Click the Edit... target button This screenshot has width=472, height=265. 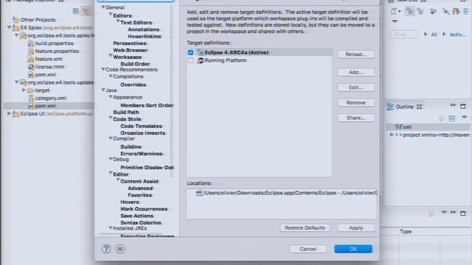355,88
